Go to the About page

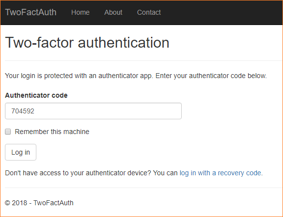[113, 12]
